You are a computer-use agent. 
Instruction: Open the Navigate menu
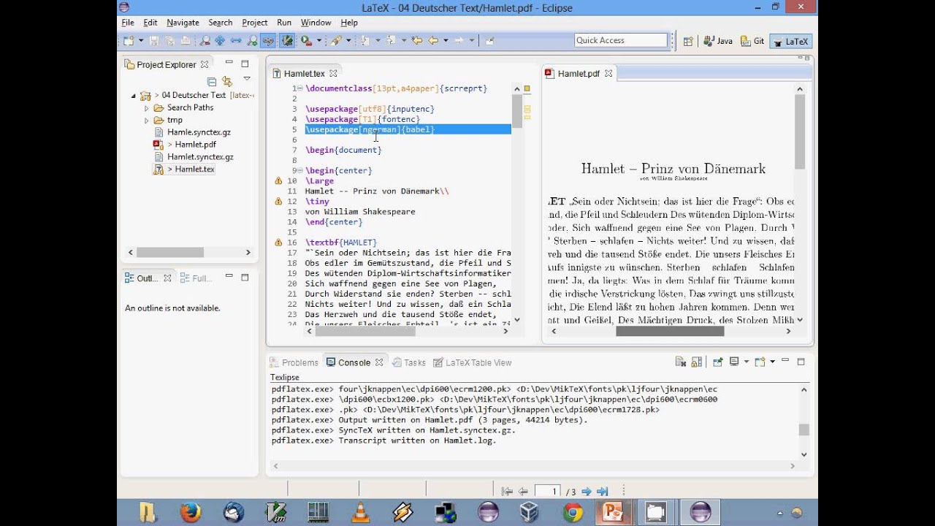pos(183,23)
